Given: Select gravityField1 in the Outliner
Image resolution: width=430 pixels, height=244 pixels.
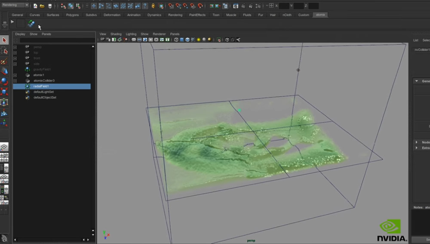Looking at the screenshot, I should [42, 69].
